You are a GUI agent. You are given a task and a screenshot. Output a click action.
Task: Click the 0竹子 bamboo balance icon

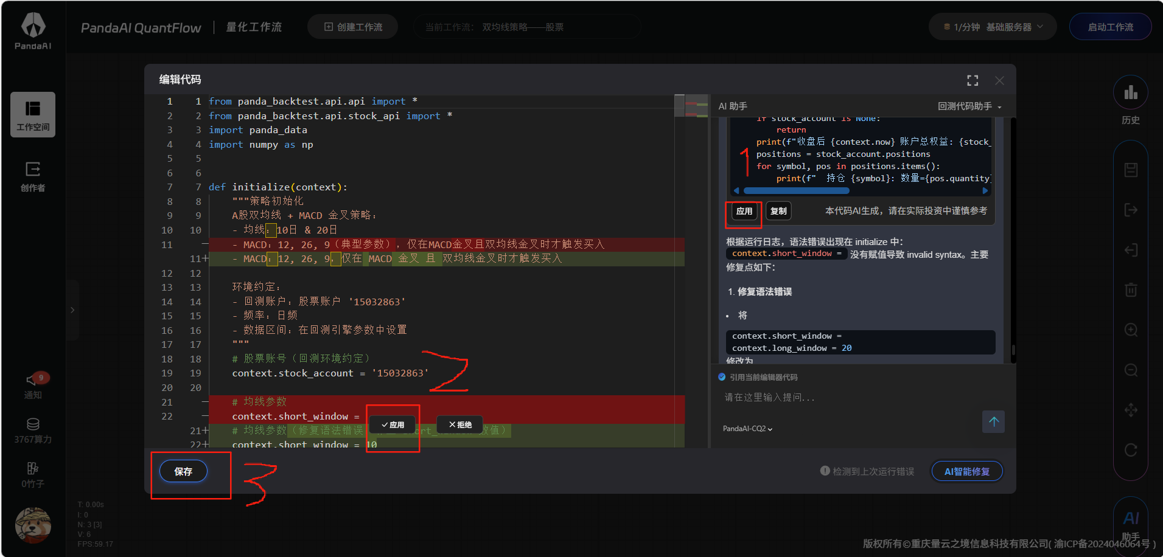(x=33, y=475)
